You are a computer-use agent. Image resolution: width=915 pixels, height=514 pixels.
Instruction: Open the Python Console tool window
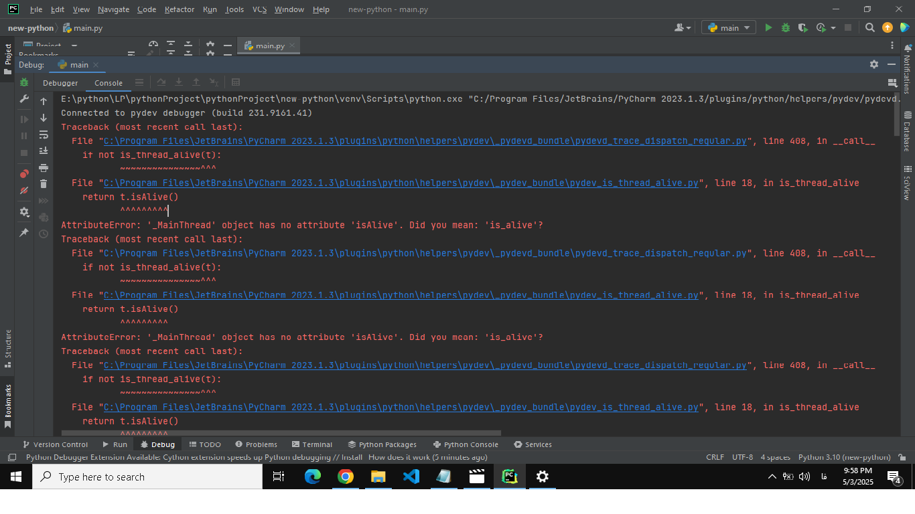coord(466,444)
